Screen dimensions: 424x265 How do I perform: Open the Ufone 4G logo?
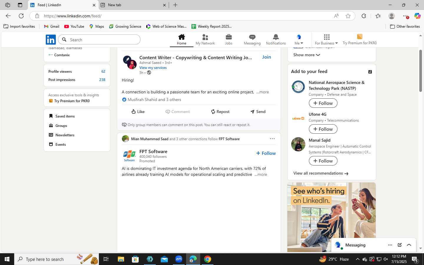point(298,118)
